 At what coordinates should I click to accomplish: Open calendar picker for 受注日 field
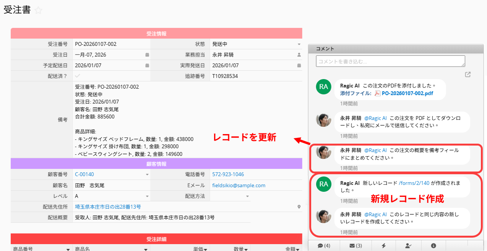click(x=147, y=55)
